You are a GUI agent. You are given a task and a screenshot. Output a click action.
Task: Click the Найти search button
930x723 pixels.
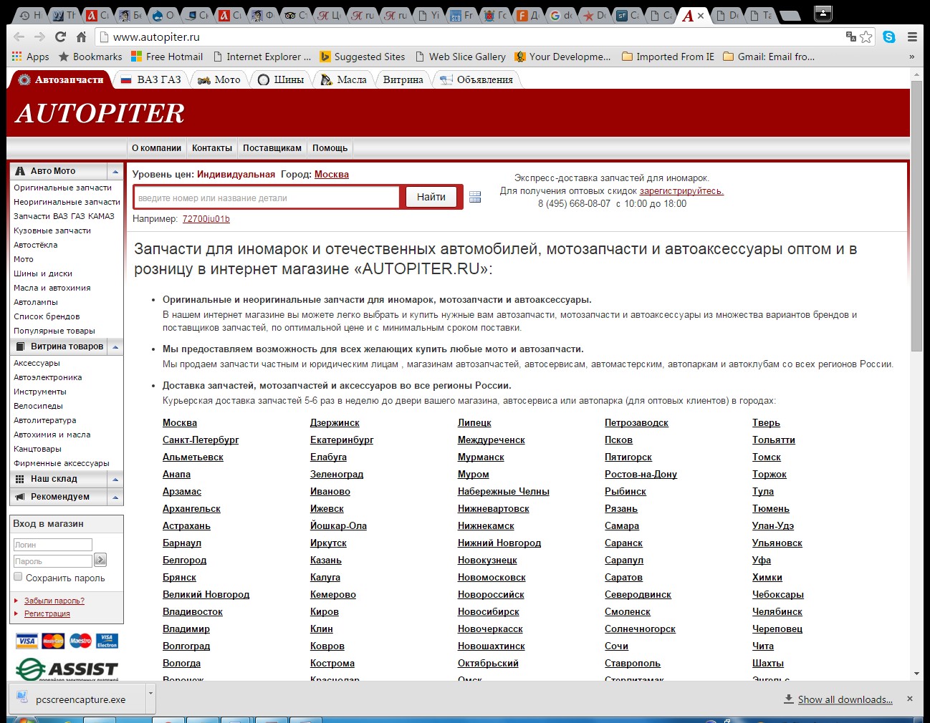(431, 197)
